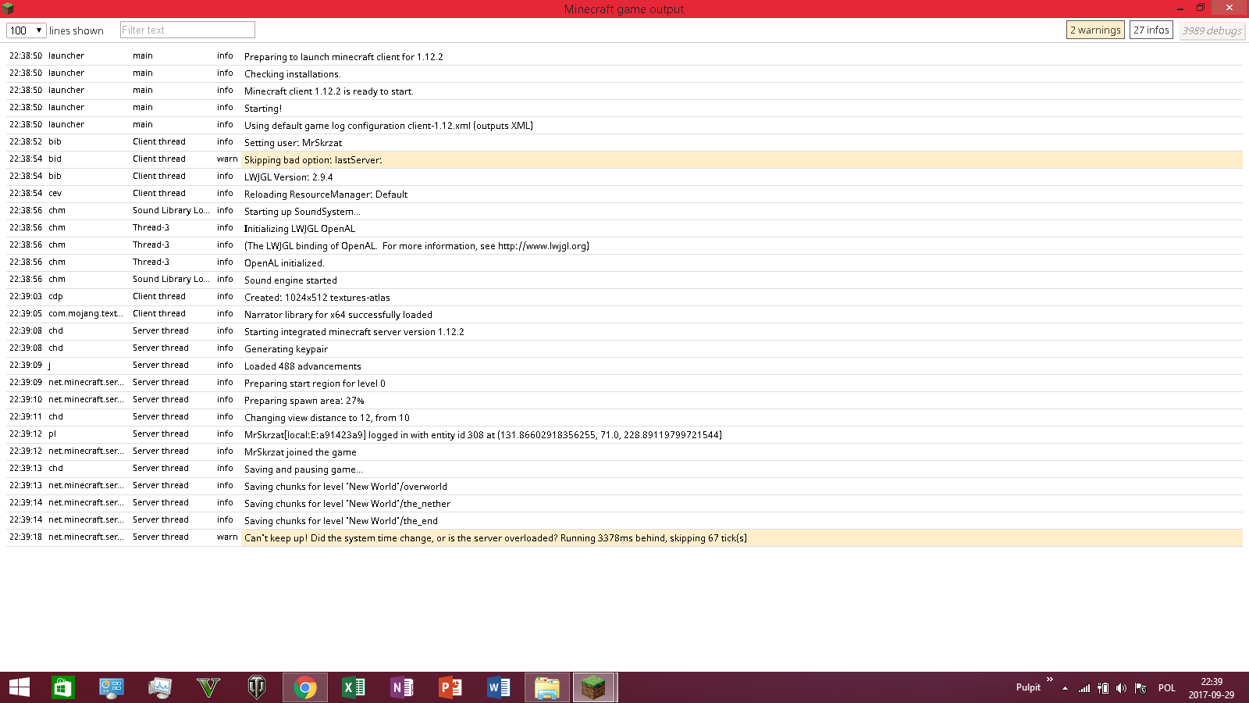Click the Minecraft grass block taskbar icon
Screen dimensions: 1249x703
point(595,687)
